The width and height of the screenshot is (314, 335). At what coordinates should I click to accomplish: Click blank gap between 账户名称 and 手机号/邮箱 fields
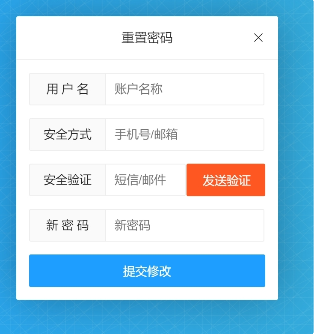point(147,112)
